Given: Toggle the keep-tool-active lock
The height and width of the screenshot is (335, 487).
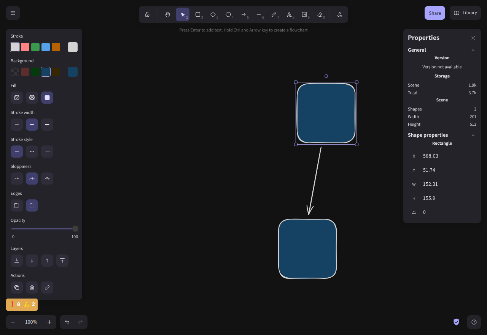Looking at the screenshot, I should pyautogui.click(x=147, y=14).
